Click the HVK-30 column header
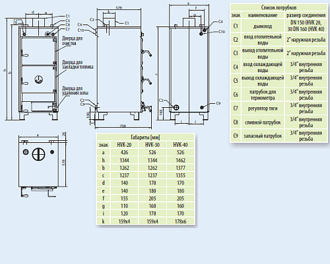The width and height of the screenshot is (330, 264). tap(152, 145)
